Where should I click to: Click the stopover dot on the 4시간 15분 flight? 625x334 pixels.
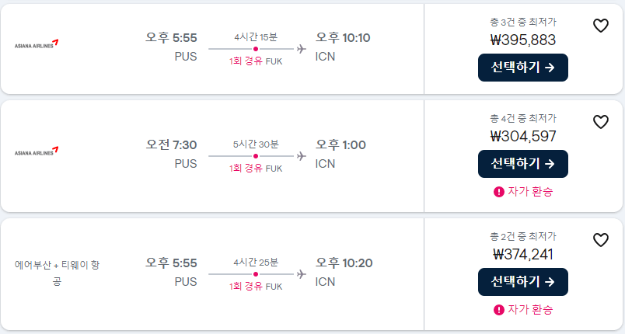tap(256, 49)
